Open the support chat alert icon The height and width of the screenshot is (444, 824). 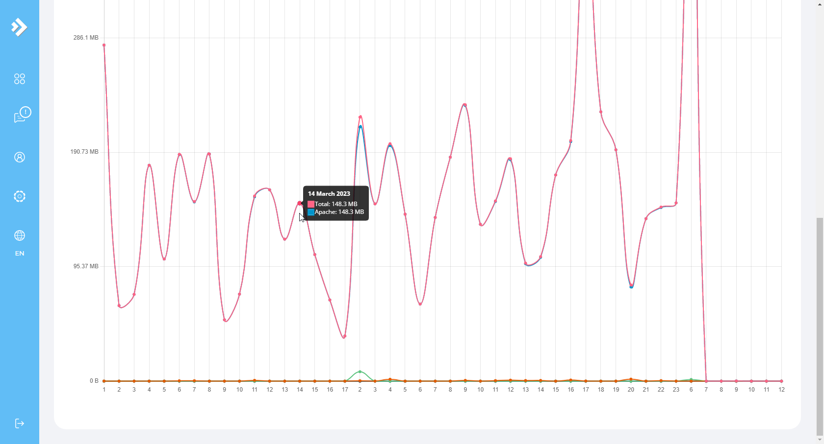click(22, 115)
